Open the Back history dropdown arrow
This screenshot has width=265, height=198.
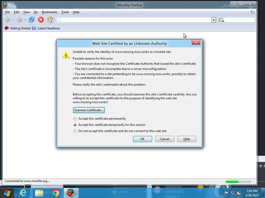click(x=13, y=20)
